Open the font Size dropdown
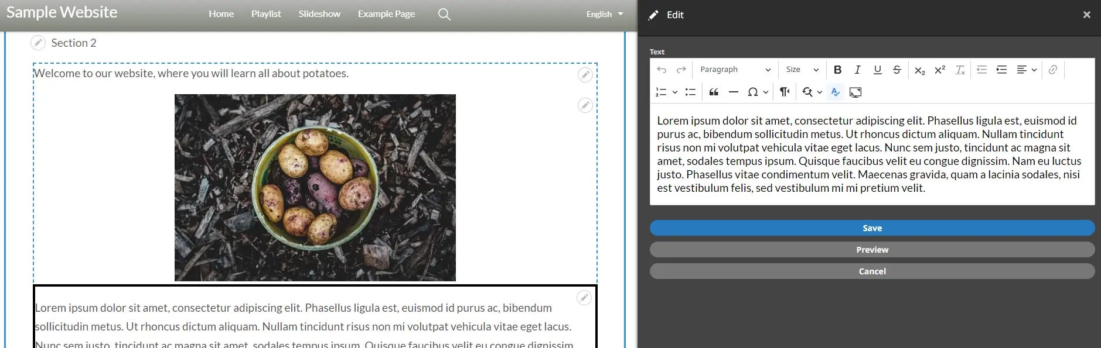 pos(802,70)
